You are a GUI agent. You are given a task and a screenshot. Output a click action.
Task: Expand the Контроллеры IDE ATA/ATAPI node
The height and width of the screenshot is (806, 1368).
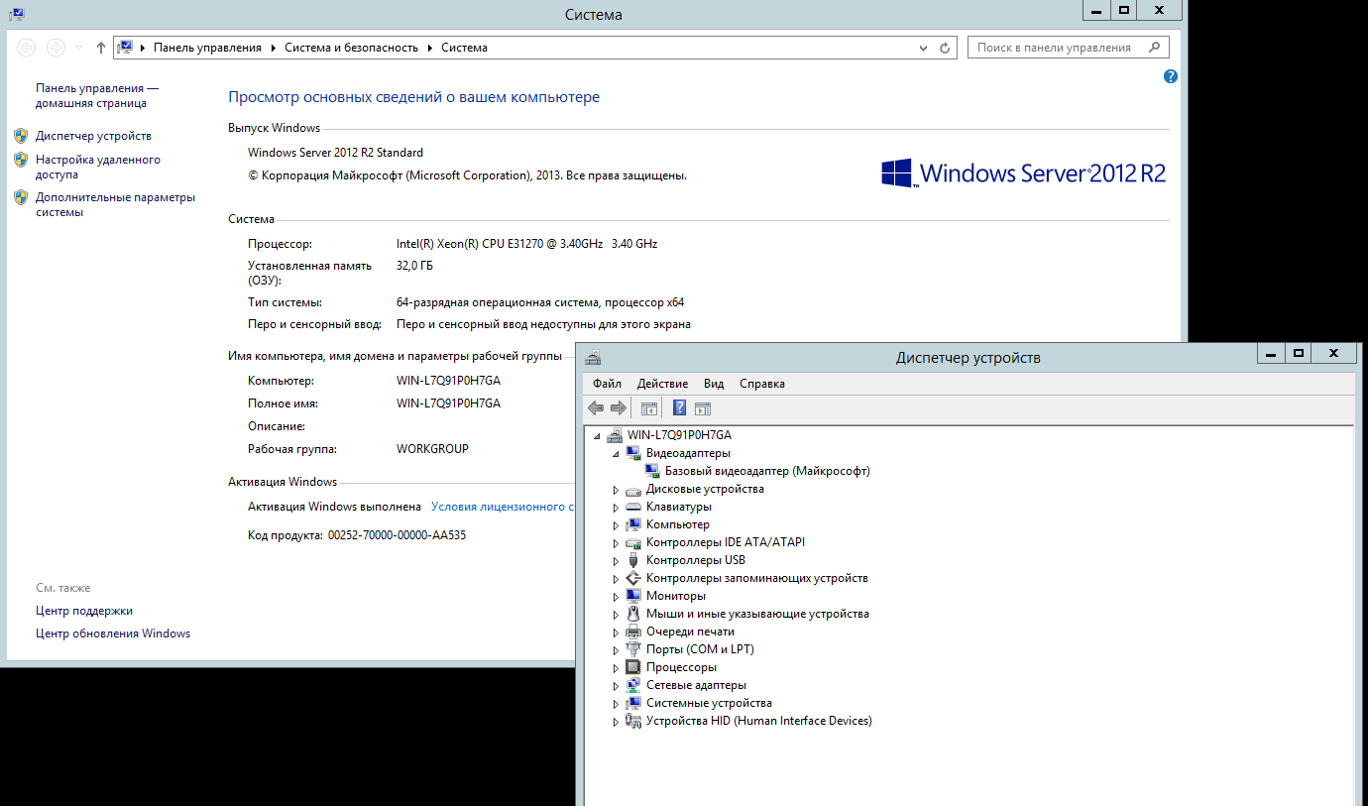pyautogui.click(x=616, y=543)
